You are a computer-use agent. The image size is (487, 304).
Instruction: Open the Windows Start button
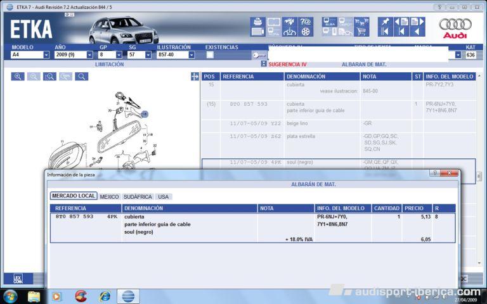[x=10, y=296]
